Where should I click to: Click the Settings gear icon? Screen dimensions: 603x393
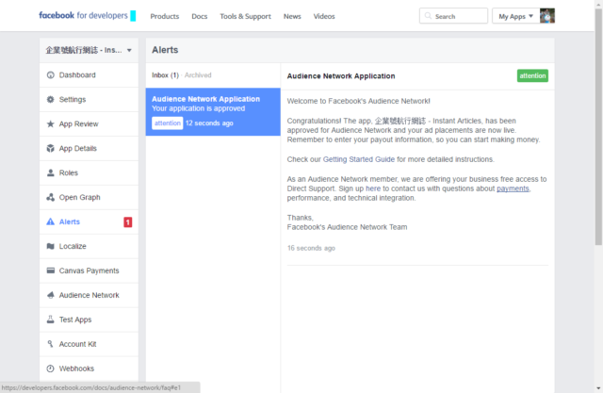[50, 99]
